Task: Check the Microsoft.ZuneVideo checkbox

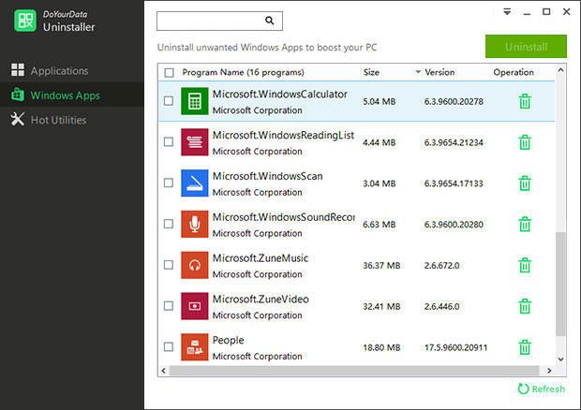Action: point(169,306)
